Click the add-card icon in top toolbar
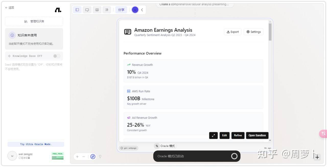Image resolution: width=327 pixels, height=167 pixels. pyautogui.click(x=97, y=10)
